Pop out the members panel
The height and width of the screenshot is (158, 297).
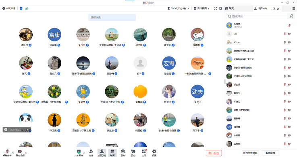coord(274,9)
